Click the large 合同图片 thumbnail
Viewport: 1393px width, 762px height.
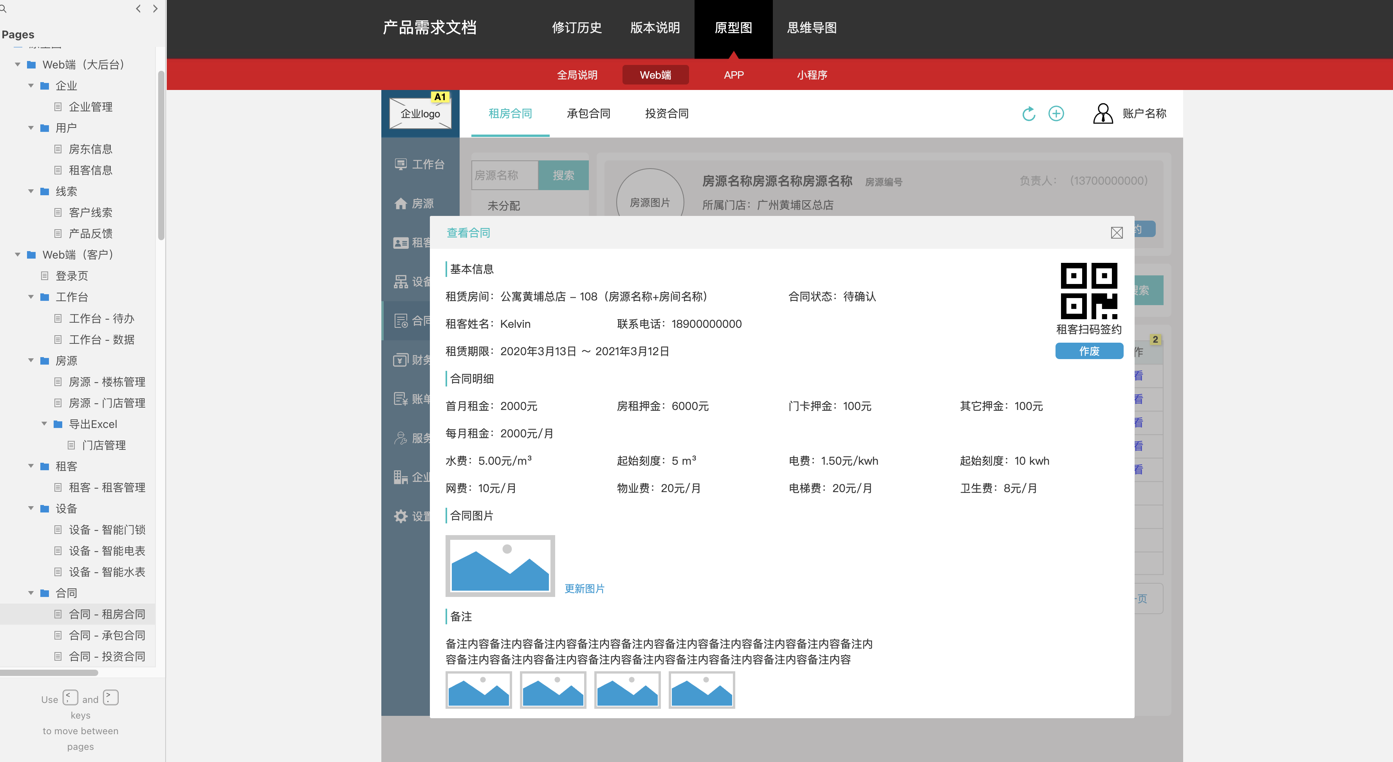[x=500, y=566]
